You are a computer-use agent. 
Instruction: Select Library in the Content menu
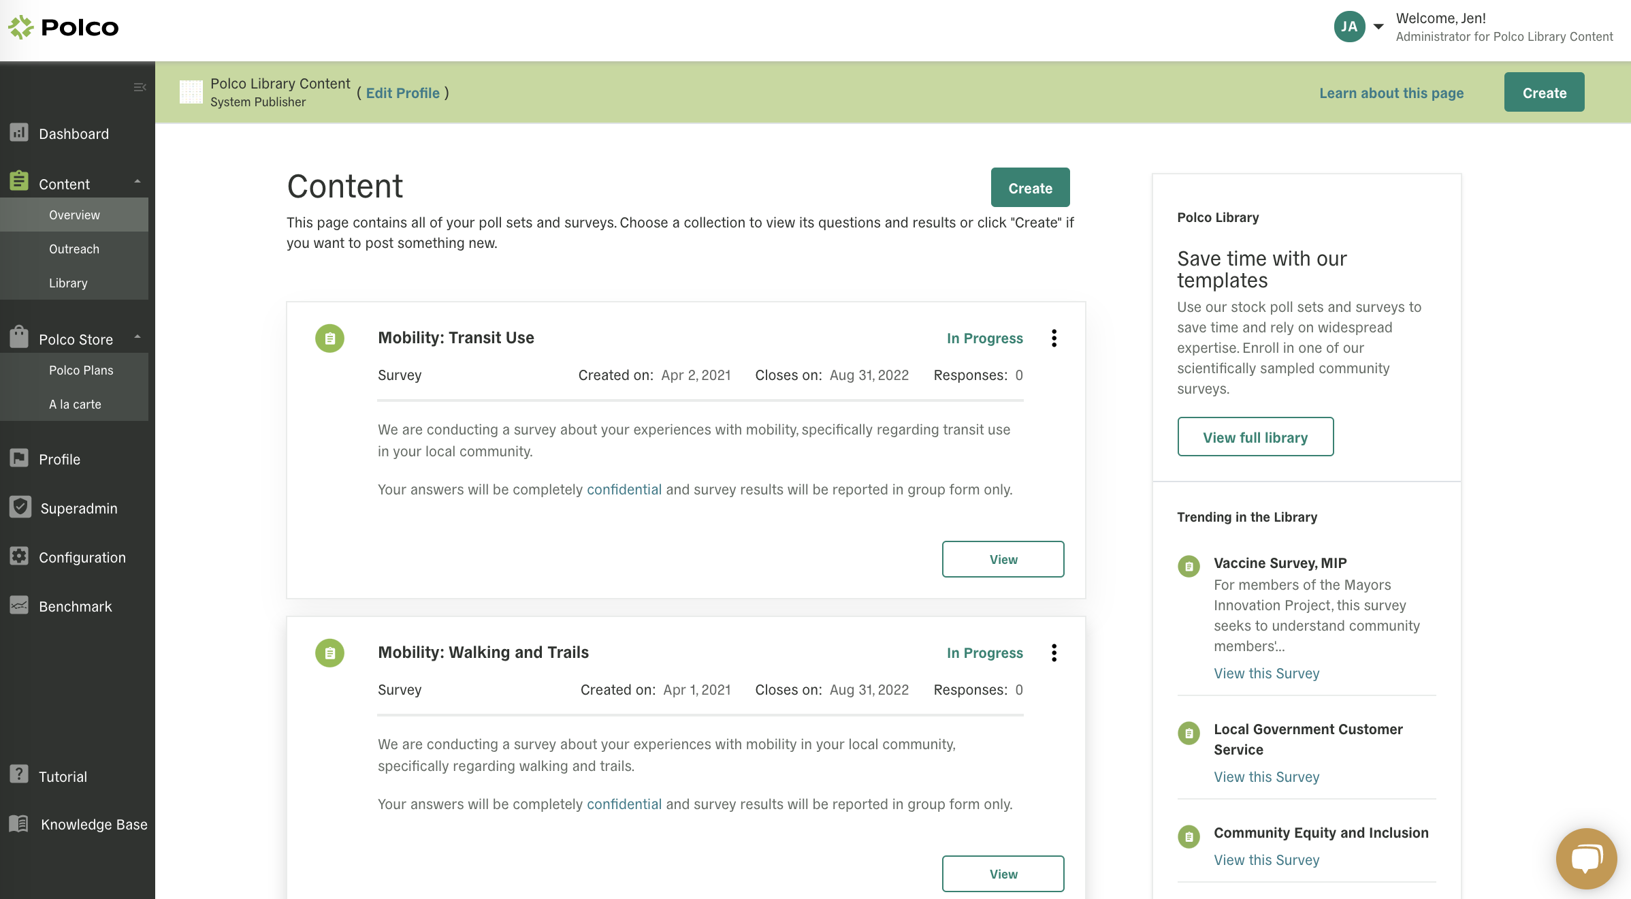[x=74, y=283]
